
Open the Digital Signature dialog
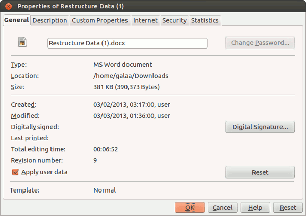[260, 127]
